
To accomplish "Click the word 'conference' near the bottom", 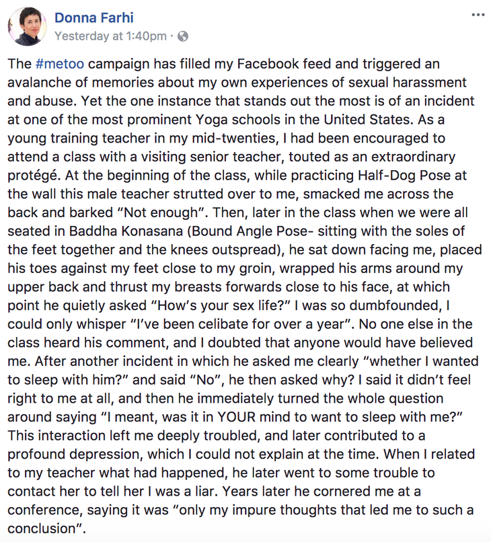I will pos(44,510).
